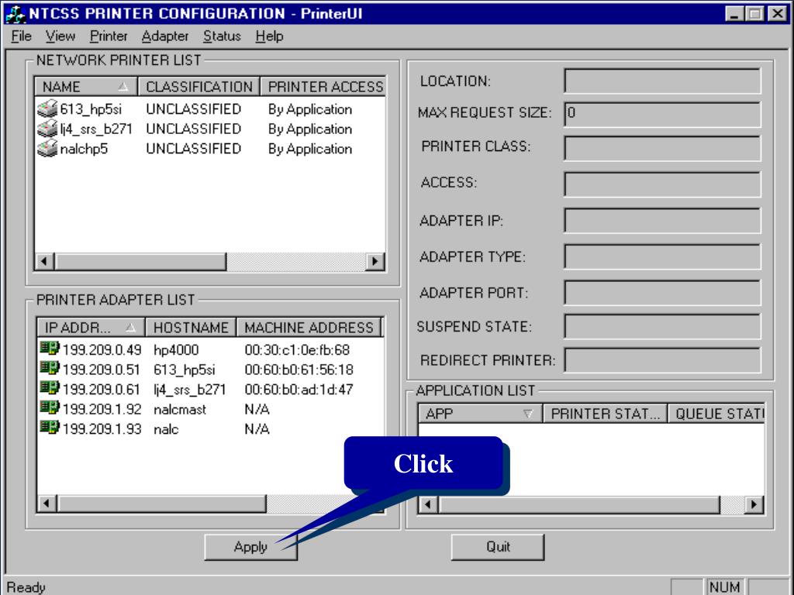Click the application list scrollbar thumb

[x=578, y=504]
